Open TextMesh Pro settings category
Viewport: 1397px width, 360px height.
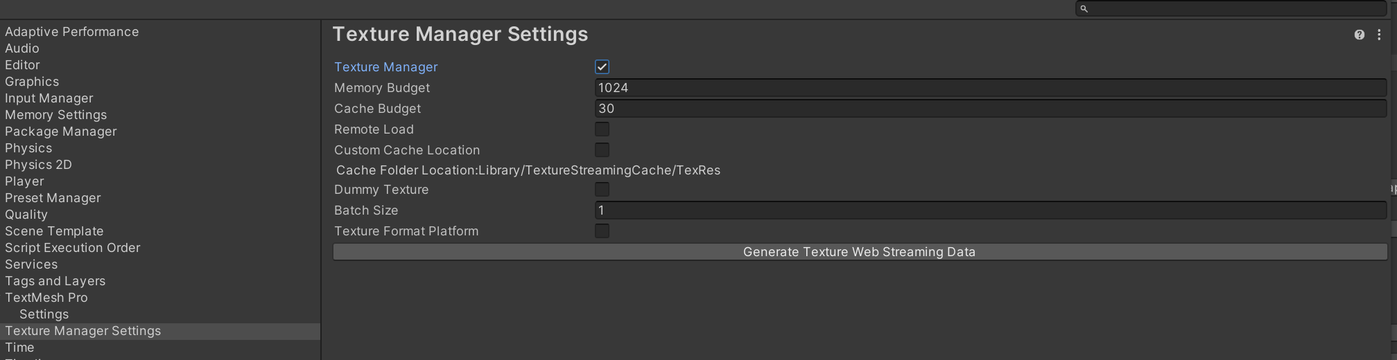point(46,298)
